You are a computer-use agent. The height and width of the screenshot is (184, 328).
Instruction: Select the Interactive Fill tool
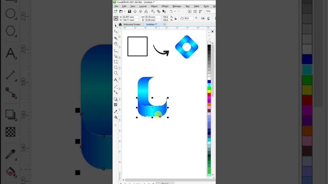click(116, 117)
